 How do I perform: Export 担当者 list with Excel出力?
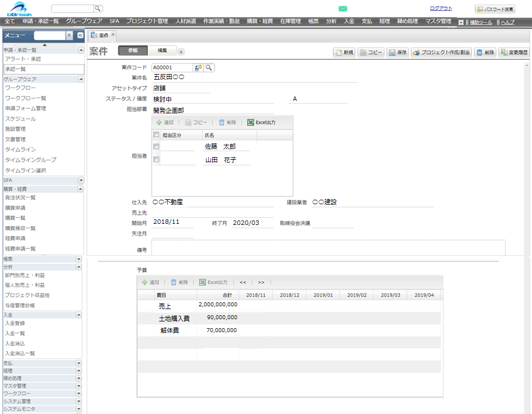(262, 122)
